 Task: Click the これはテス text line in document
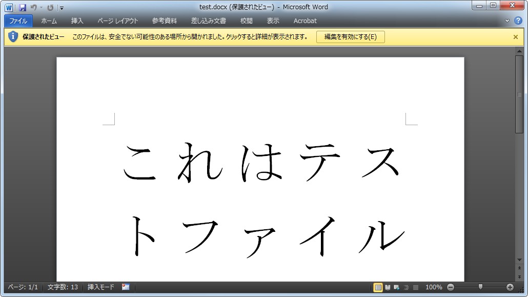tap(261, 163)
